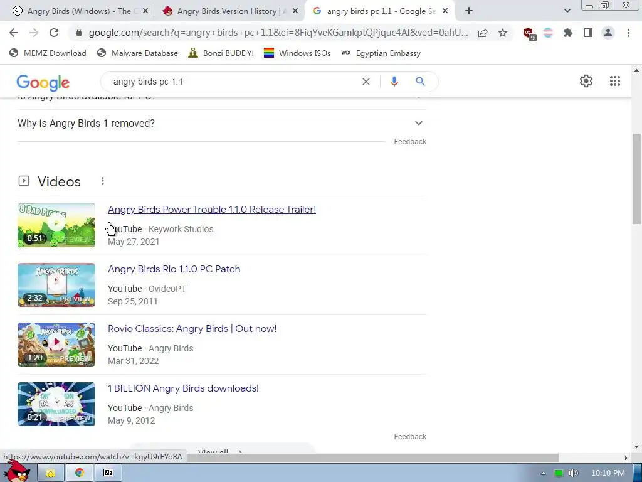Click the taskbar clock 10:10 PM
The width and height of the screenshot is (642, 482).
pos(608,473)
